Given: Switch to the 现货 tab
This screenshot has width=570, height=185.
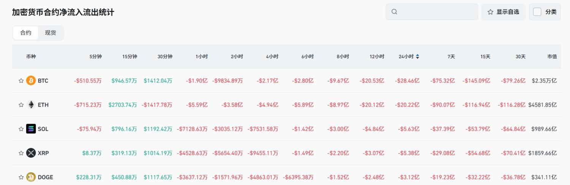Looking at the screenshot, I should 51,33.
